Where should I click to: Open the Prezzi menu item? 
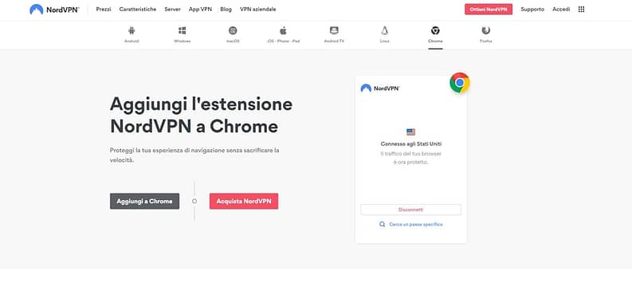(x=104, y=10)
